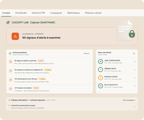144x120 pixels.
Task: Click the flag icon for 137 dossiers incomplets
Action: [11, 89]
